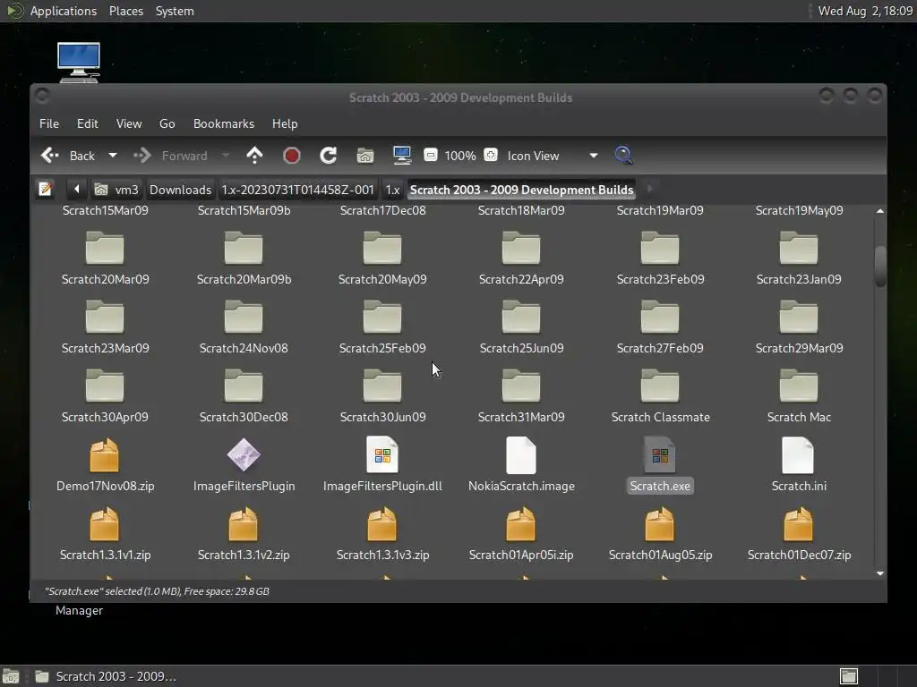Select the current Scratch 2003 - 2009 path button
This screenshot has height=687, width=917.
[x=521, y=190]
